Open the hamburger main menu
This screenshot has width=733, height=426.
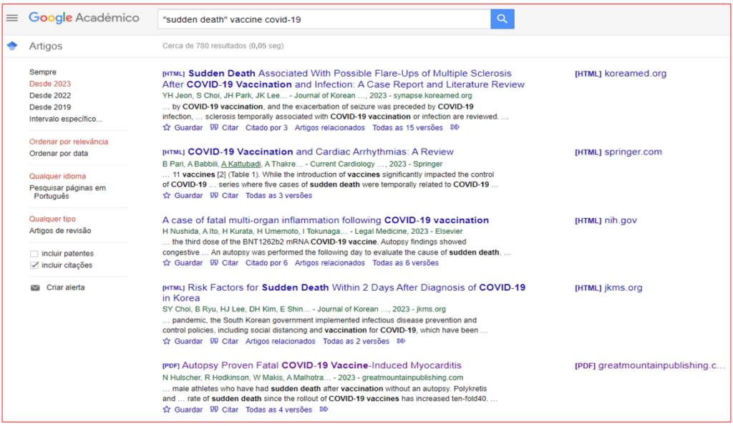pos(11,18)
